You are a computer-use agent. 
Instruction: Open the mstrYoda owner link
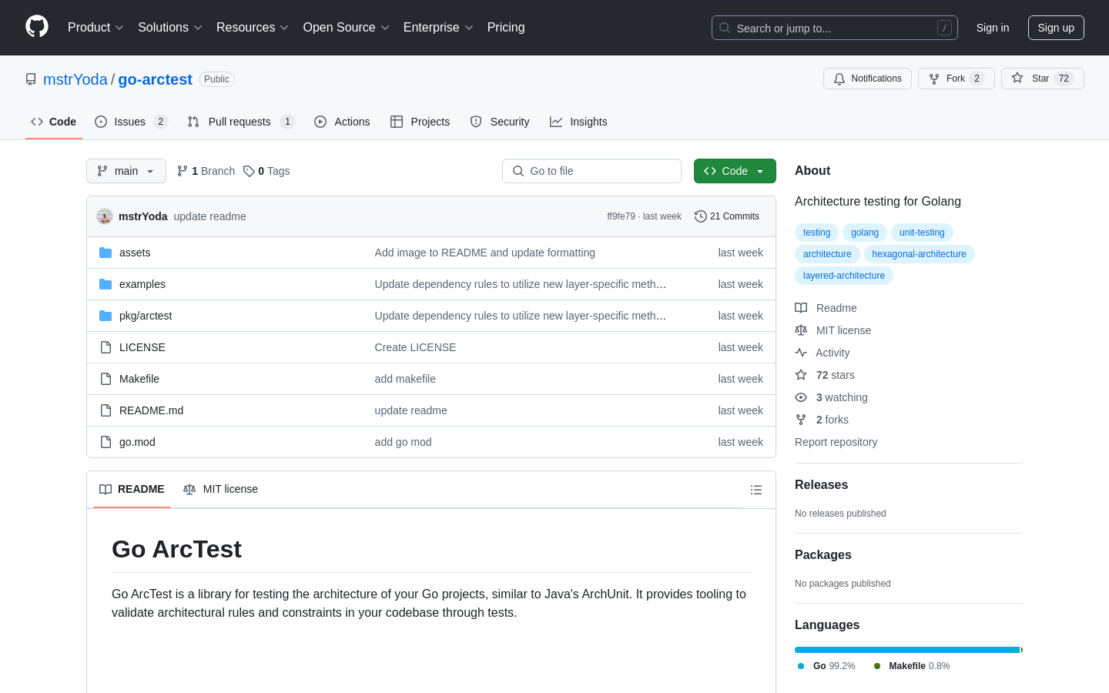pyautogui.click(x=75, y=79)
